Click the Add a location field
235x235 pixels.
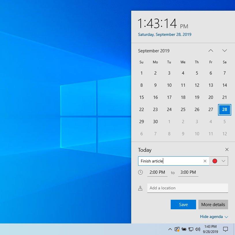tap(187, 188)
